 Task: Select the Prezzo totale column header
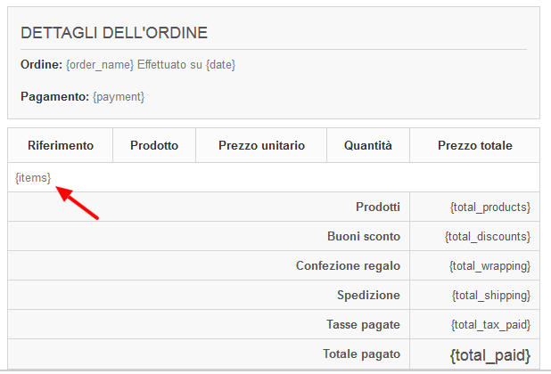[x=474, y=145]
